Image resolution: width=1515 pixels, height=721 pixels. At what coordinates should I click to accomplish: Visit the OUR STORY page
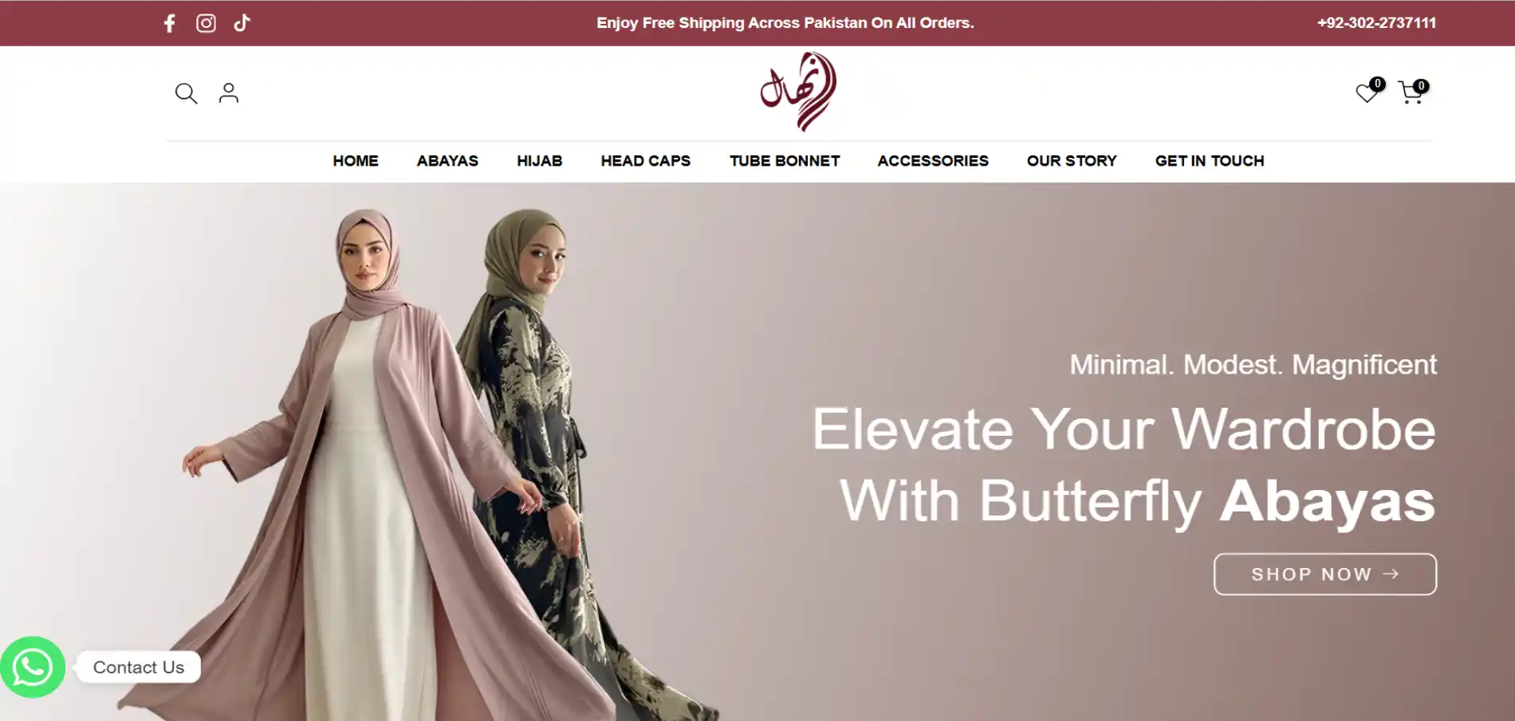point(1072,161)
